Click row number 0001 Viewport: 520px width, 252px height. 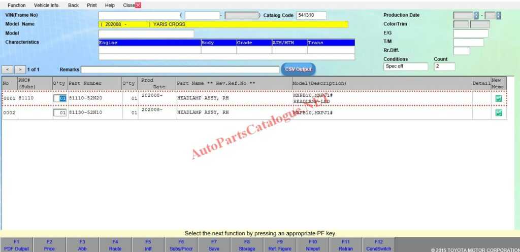(x=9, y=98)
